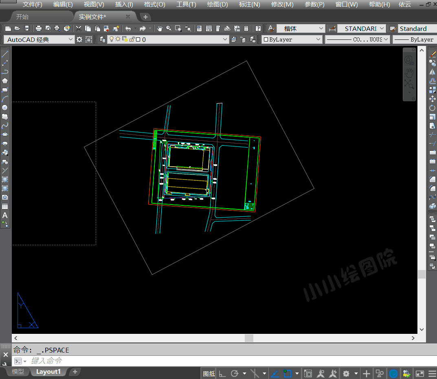Image resolution: width=437 pixels, height=379 pixels.
Task: Click the New file icon
Action: [x=8, y=28]
